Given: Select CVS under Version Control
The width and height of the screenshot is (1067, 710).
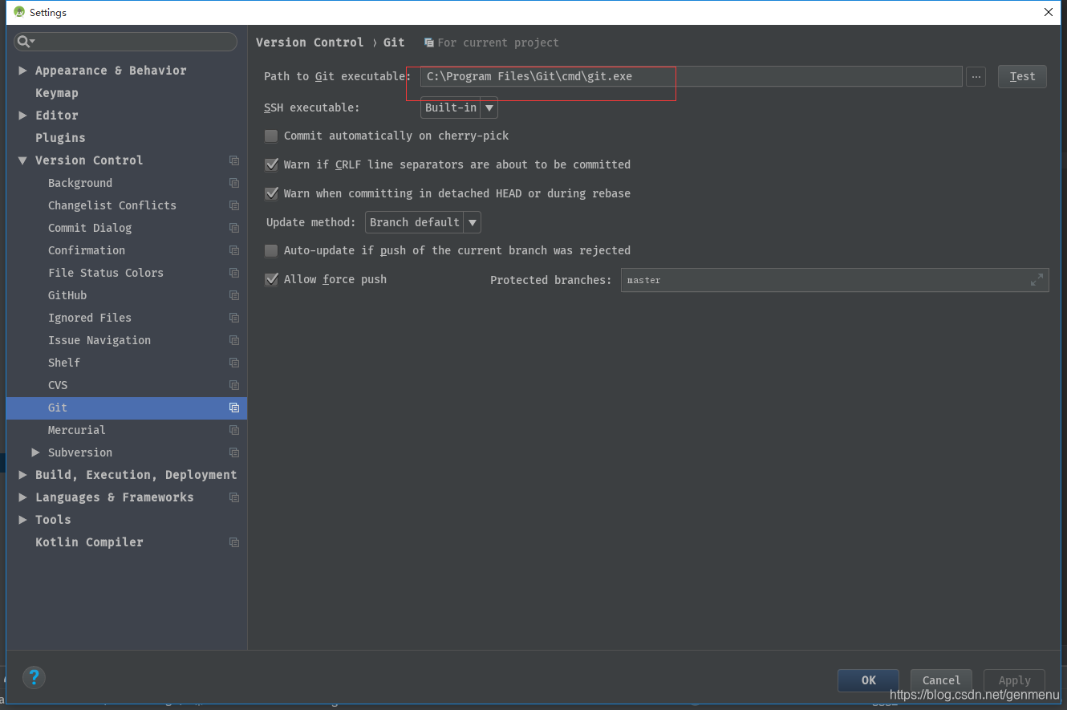Looking at the screenshot, I should [58, 385].
